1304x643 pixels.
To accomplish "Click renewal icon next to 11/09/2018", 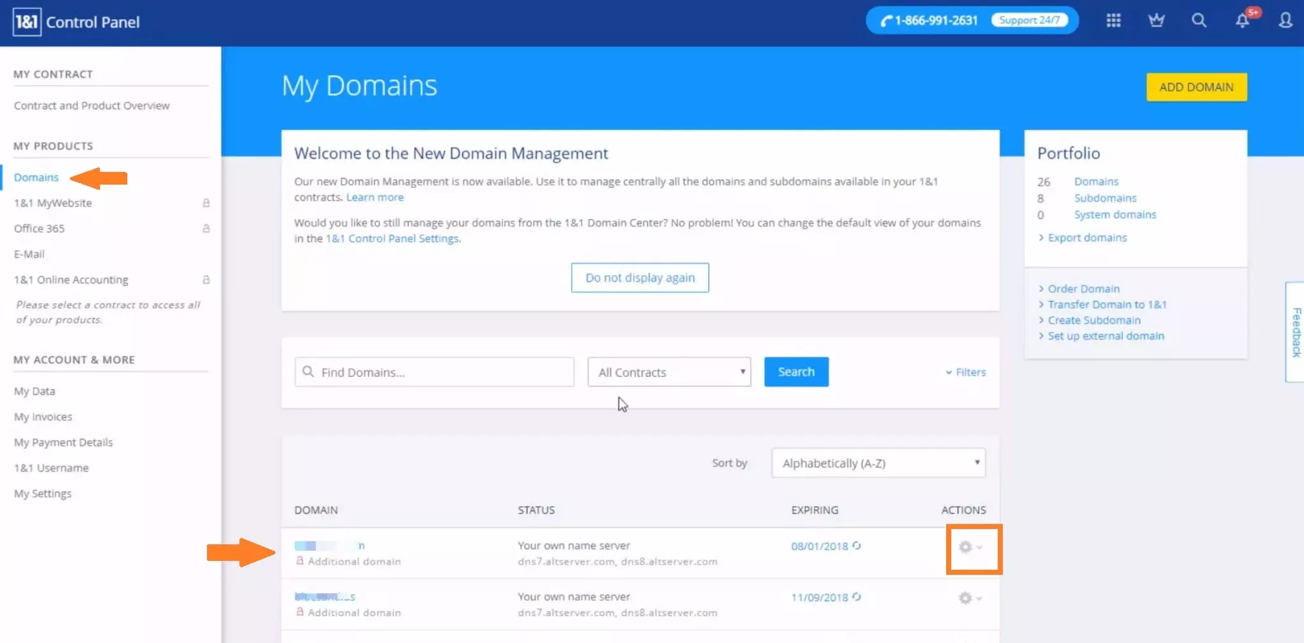I will pos(856,597).
